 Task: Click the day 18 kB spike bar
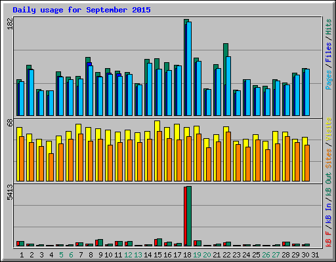pos(189,216)
